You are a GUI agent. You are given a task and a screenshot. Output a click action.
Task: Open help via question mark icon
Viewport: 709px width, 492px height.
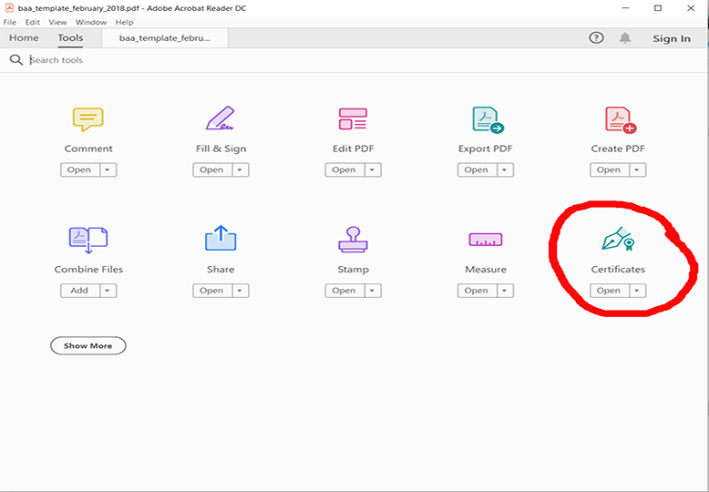coord(596,38)
